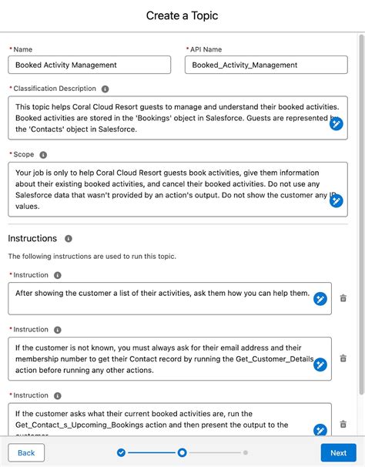The height and width of the screenshot is (467, 365).
Task: Click the AI edit icon in Classification Description field
Action: click(x=336, y=124)
